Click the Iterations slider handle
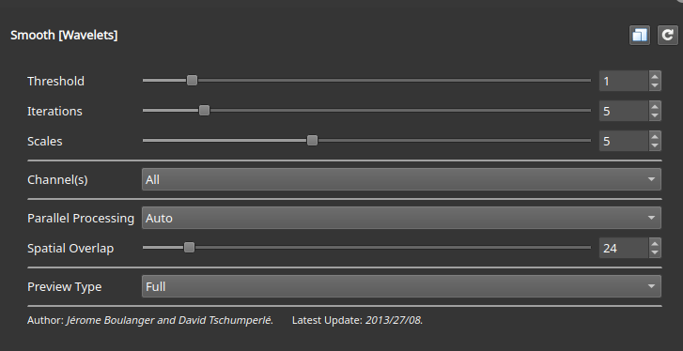The image size is (683, 351). coord(204,111)
